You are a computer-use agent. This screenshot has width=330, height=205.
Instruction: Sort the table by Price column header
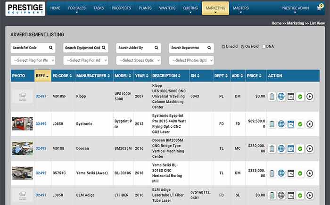[x=255, y=76]
